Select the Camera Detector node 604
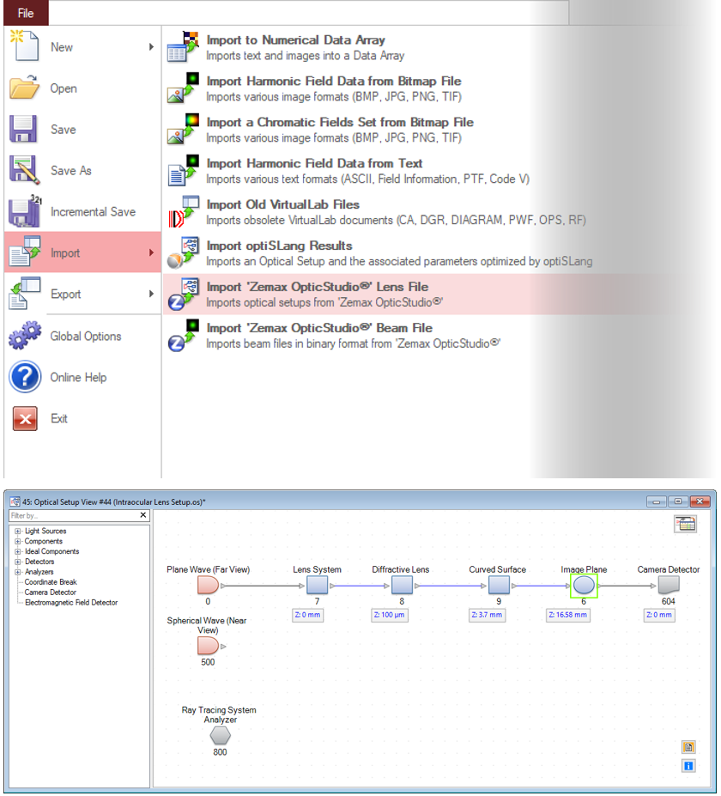This screenshot has height=796, width=721. (669, 586)
